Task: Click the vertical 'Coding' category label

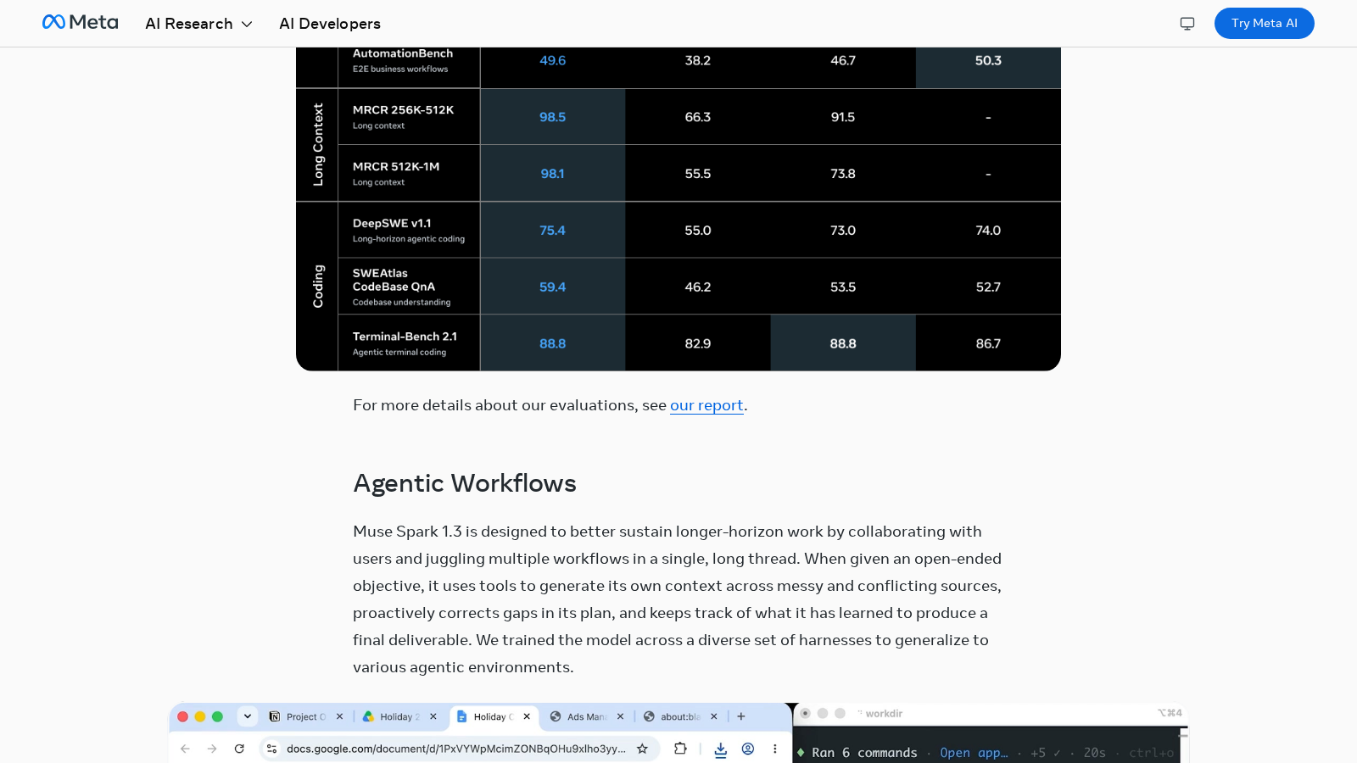Action: click(x=318, y=287)
